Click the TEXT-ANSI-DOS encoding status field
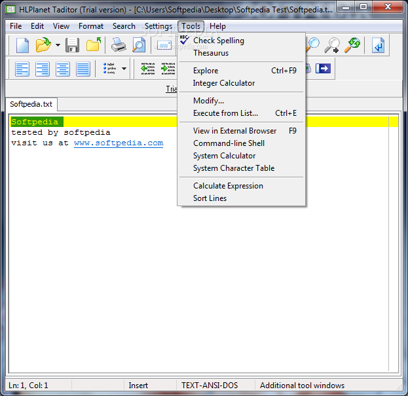The width and height of the screenshot is (408, 396). coord(210,386)
